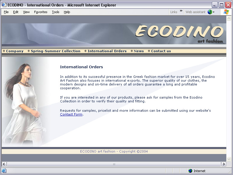
Task: Go to the Company page
Action: 15,51
